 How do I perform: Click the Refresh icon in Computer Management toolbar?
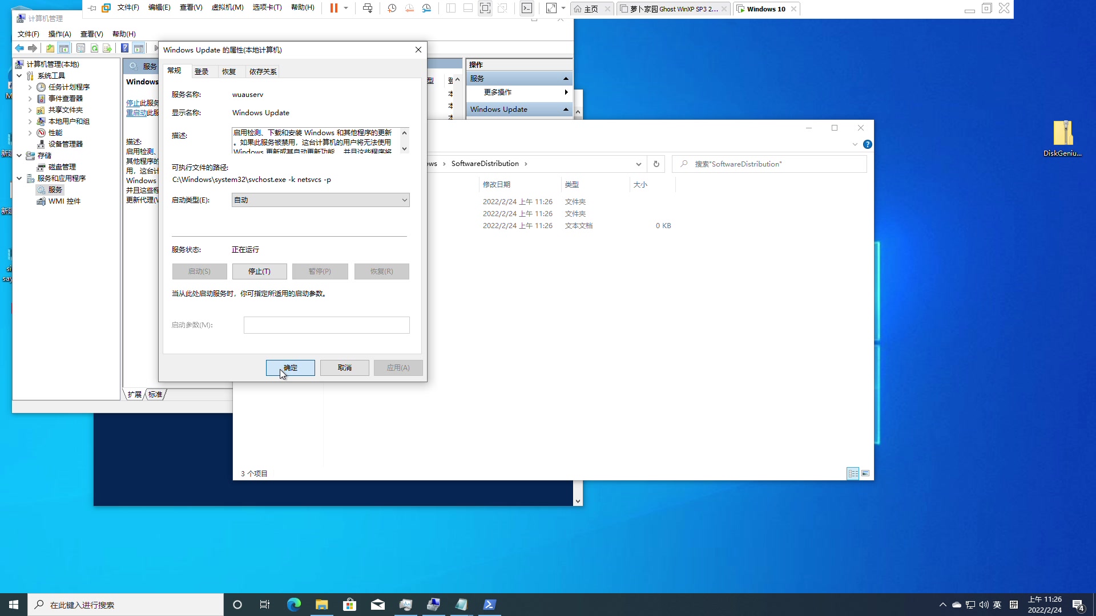pos(94,48)
